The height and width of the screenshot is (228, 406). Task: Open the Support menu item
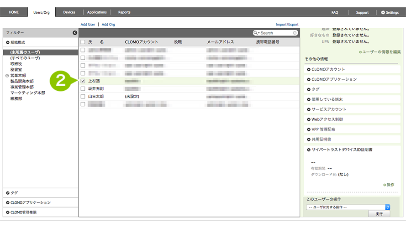[x=362, y=12]
